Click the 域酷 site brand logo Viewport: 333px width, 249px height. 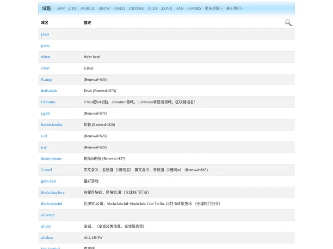[x=47, y=8]
